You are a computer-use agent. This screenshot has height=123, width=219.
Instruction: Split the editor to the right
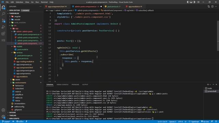pyautogui.click(x=212, y=6)
